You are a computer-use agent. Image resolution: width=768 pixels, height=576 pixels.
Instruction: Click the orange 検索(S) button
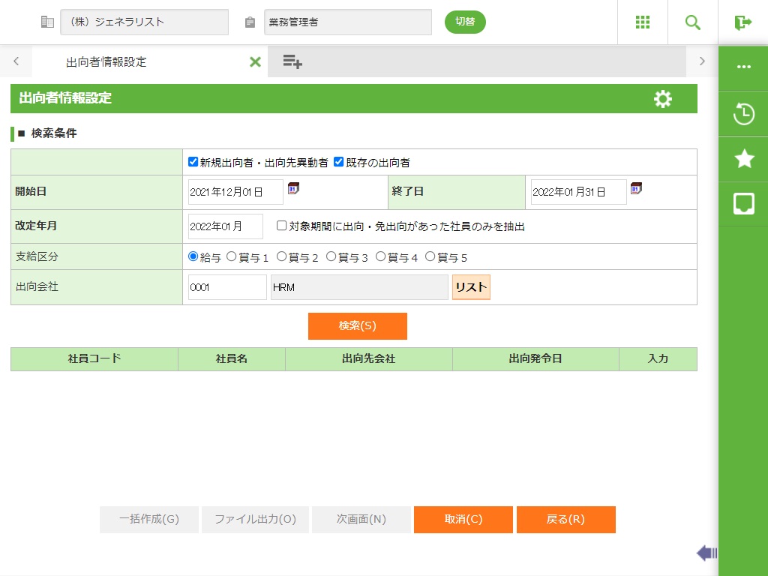click(357, 326)
